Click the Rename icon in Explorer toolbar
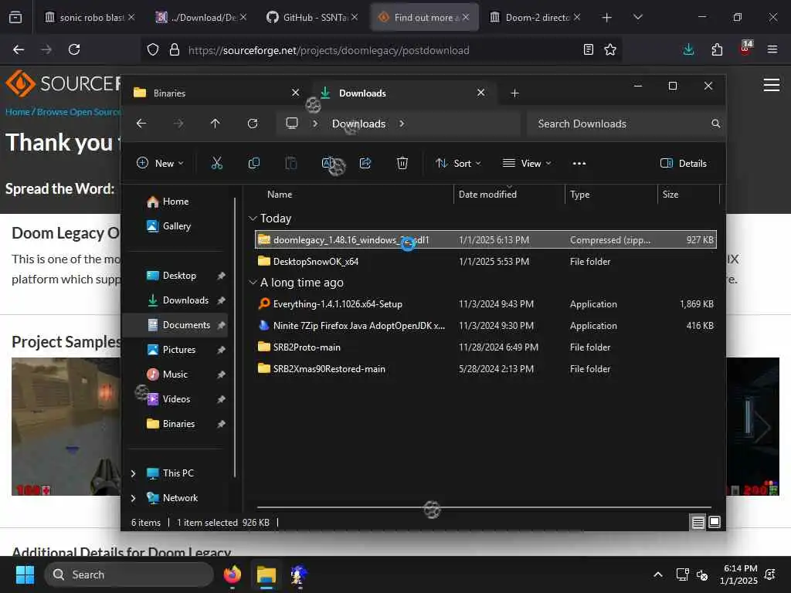The height and width of the screenshot is (593, 791). [328, 163]
